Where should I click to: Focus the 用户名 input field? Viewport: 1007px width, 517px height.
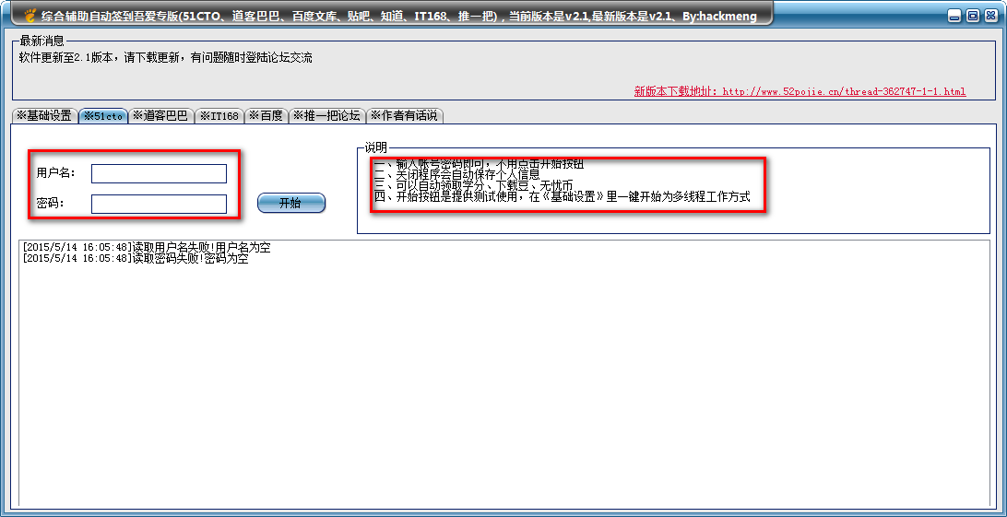pos(159,174)
